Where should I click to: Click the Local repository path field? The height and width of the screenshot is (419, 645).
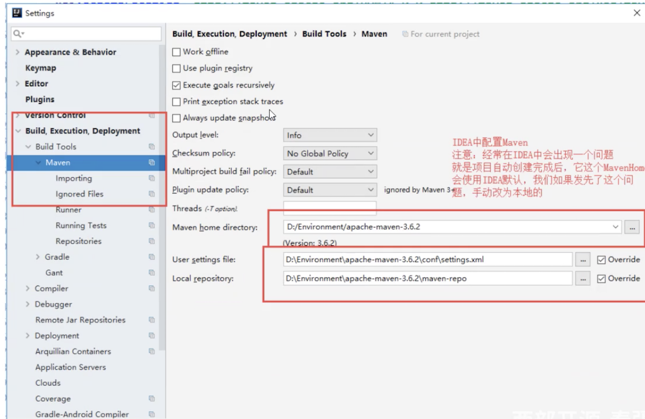(x=428, y=279)
